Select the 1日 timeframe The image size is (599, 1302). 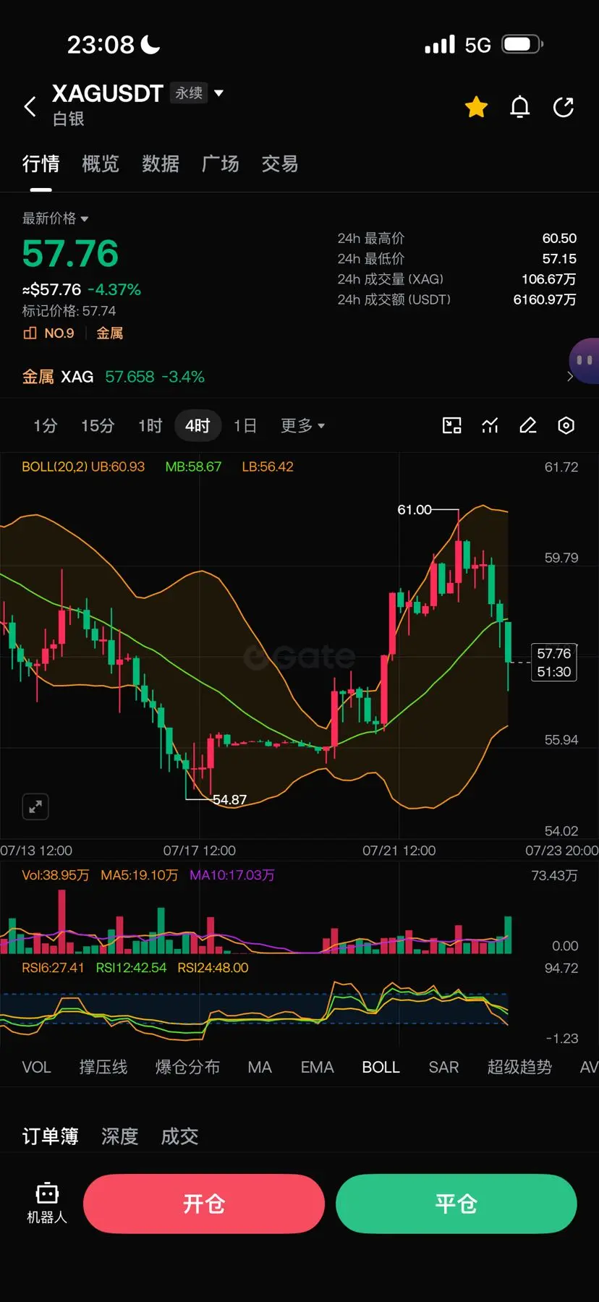point(245,425)
